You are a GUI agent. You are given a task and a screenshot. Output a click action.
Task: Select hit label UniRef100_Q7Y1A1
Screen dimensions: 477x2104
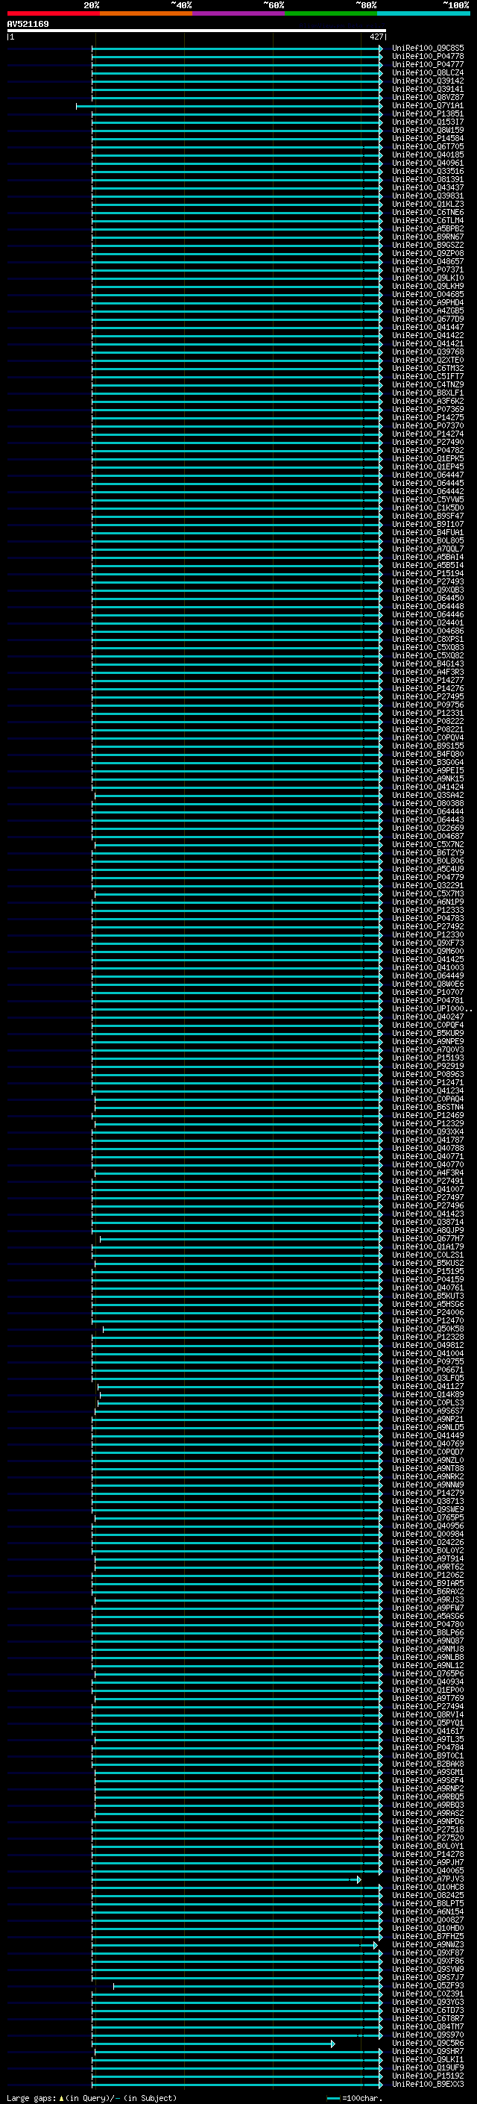pos(428,105)
